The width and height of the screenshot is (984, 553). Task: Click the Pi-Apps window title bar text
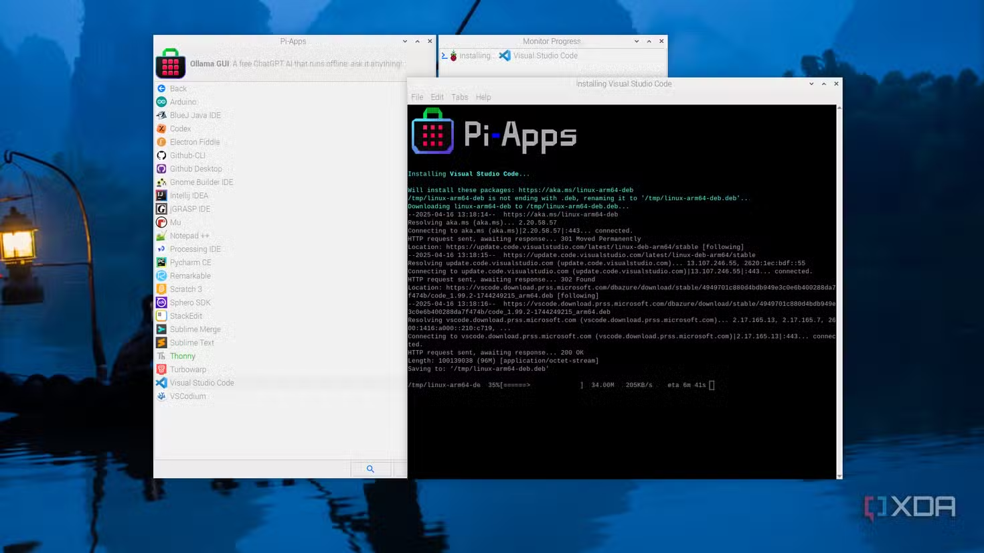pos(293,42)
